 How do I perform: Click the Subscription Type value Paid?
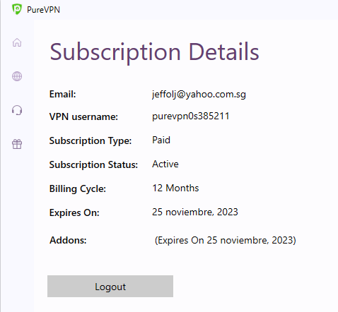(x=161, y=140)
